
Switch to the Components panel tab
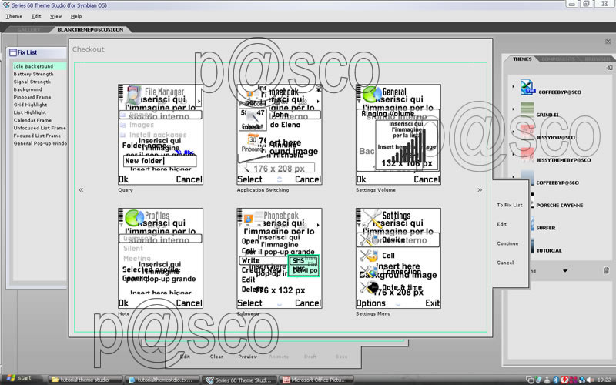point(557,59)
